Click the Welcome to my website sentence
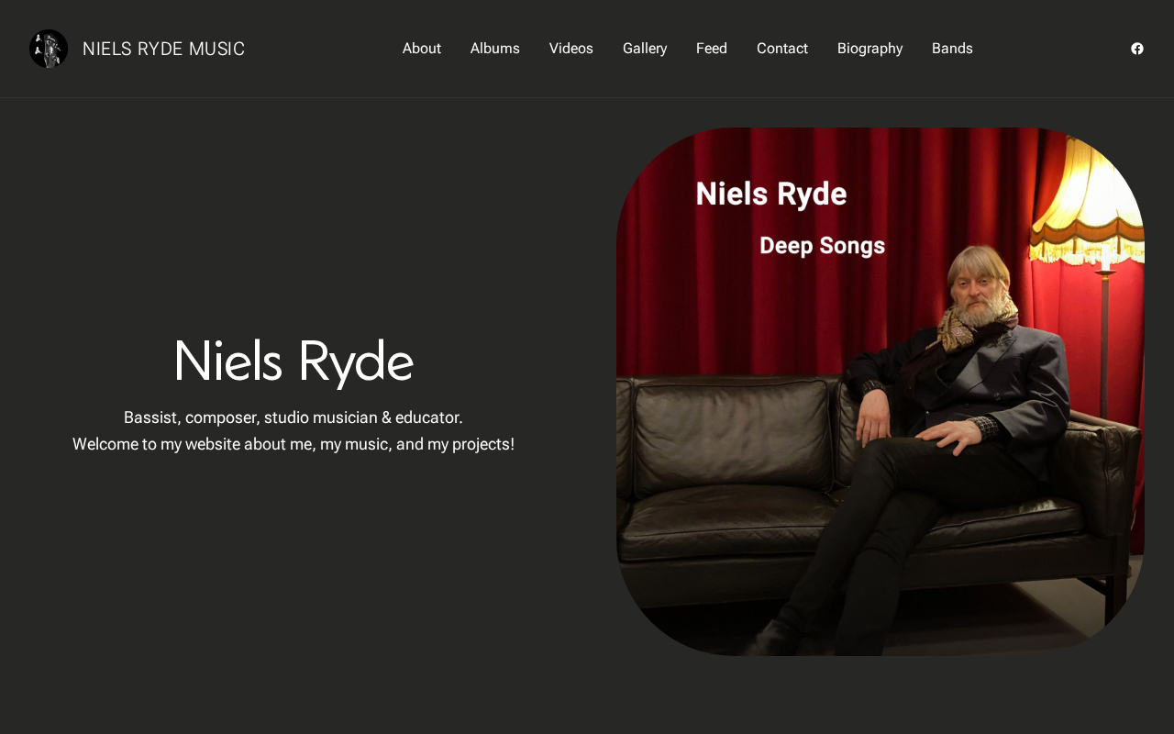 click(293, 444)
